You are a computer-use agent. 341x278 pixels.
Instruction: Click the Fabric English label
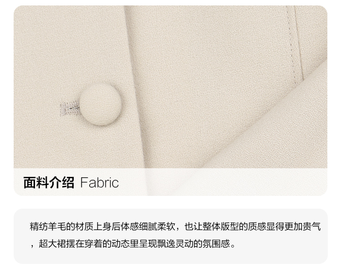coord(100,183)
